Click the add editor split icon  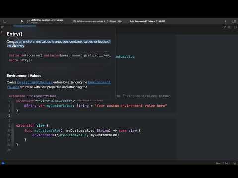[235, 27]
